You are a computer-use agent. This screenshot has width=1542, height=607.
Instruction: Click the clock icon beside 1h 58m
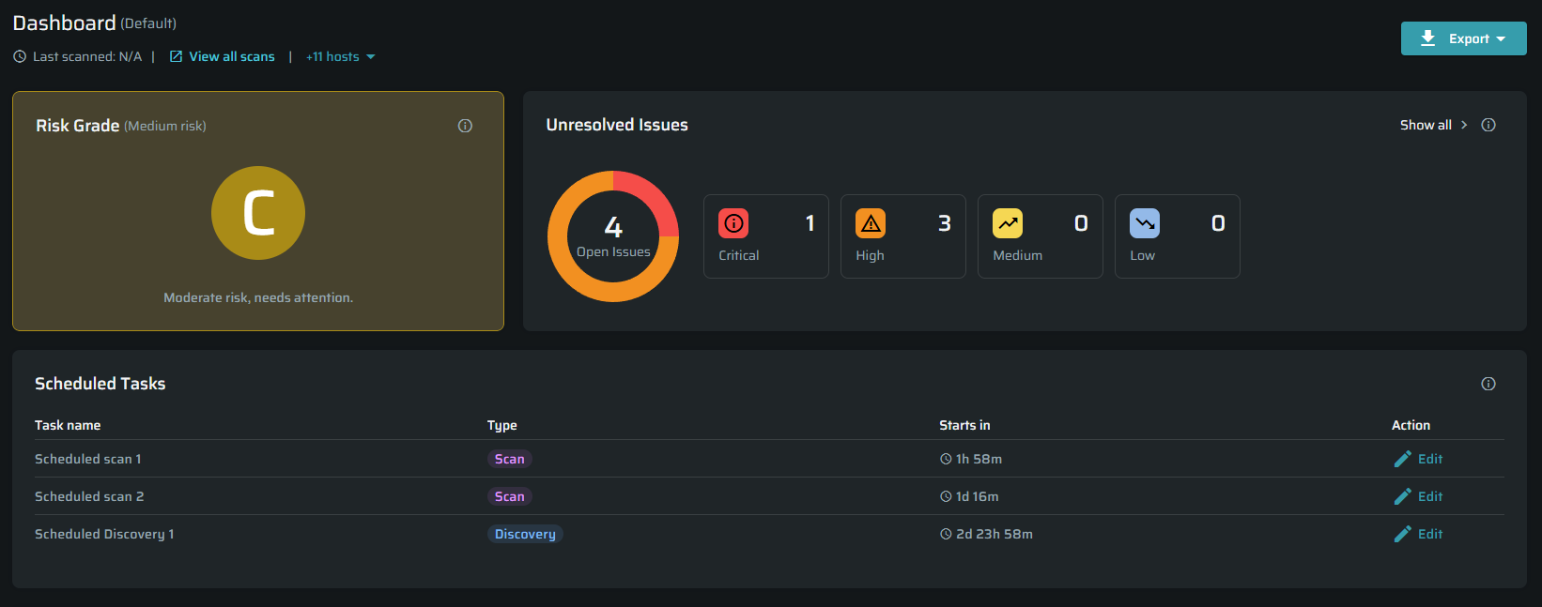click(x=946, y=459)
